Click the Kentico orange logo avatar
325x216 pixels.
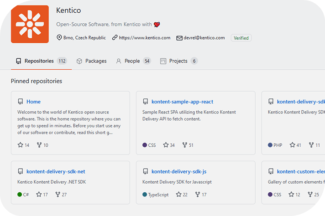30,24
